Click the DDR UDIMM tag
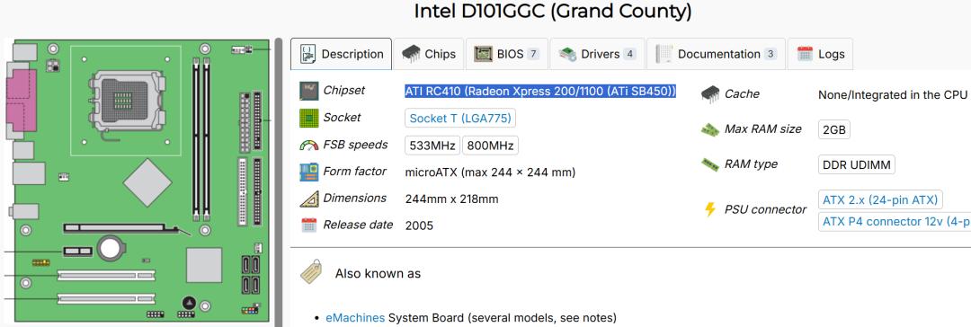 click(857, 164)
